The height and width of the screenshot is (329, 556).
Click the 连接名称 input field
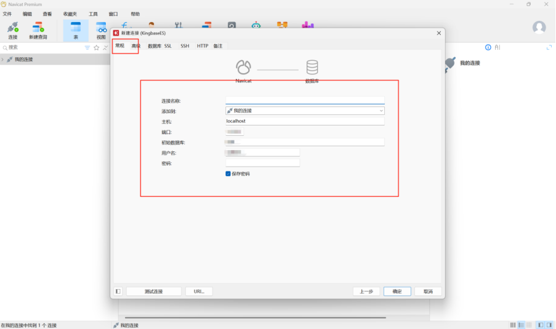[x=305, y=100]
